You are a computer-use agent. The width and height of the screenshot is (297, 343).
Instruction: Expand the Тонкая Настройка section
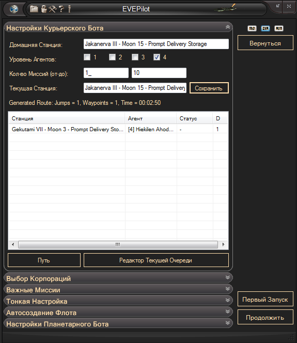[x=228, y=300]
